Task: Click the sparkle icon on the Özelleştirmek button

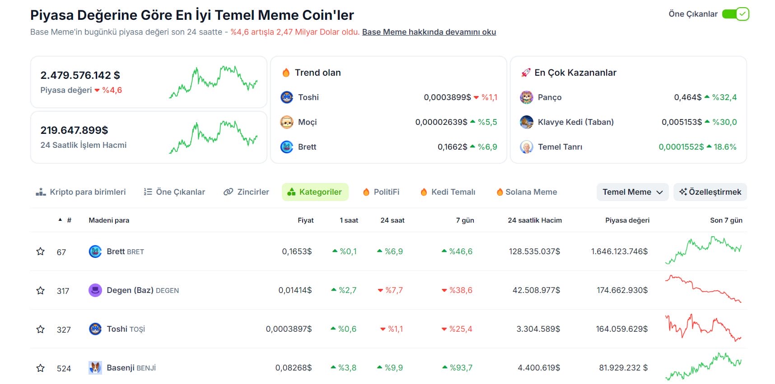Action: [x=682, y=192]
